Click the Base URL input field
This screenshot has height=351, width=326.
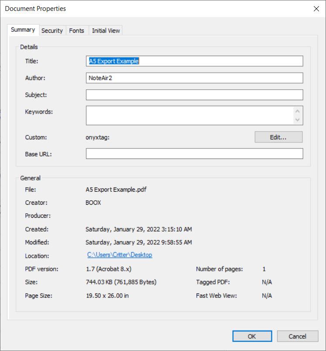click(x=194, y=154)
